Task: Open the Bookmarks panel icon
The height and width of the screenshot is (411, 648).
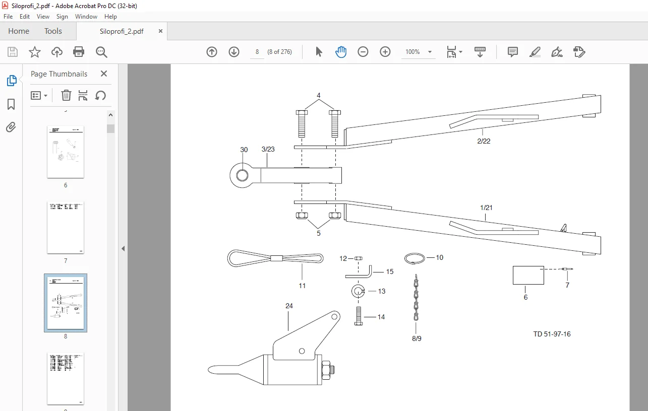Action: pyautogui.click(x=11, y=104)
